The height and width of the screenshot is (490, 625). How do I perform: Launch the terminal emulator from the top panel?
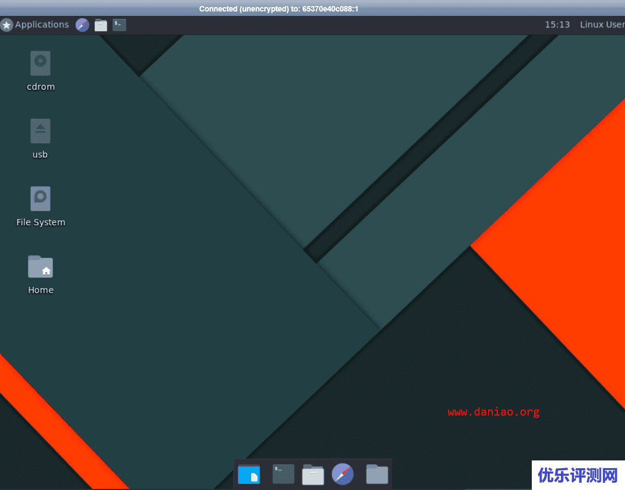[x=119, y=25]
